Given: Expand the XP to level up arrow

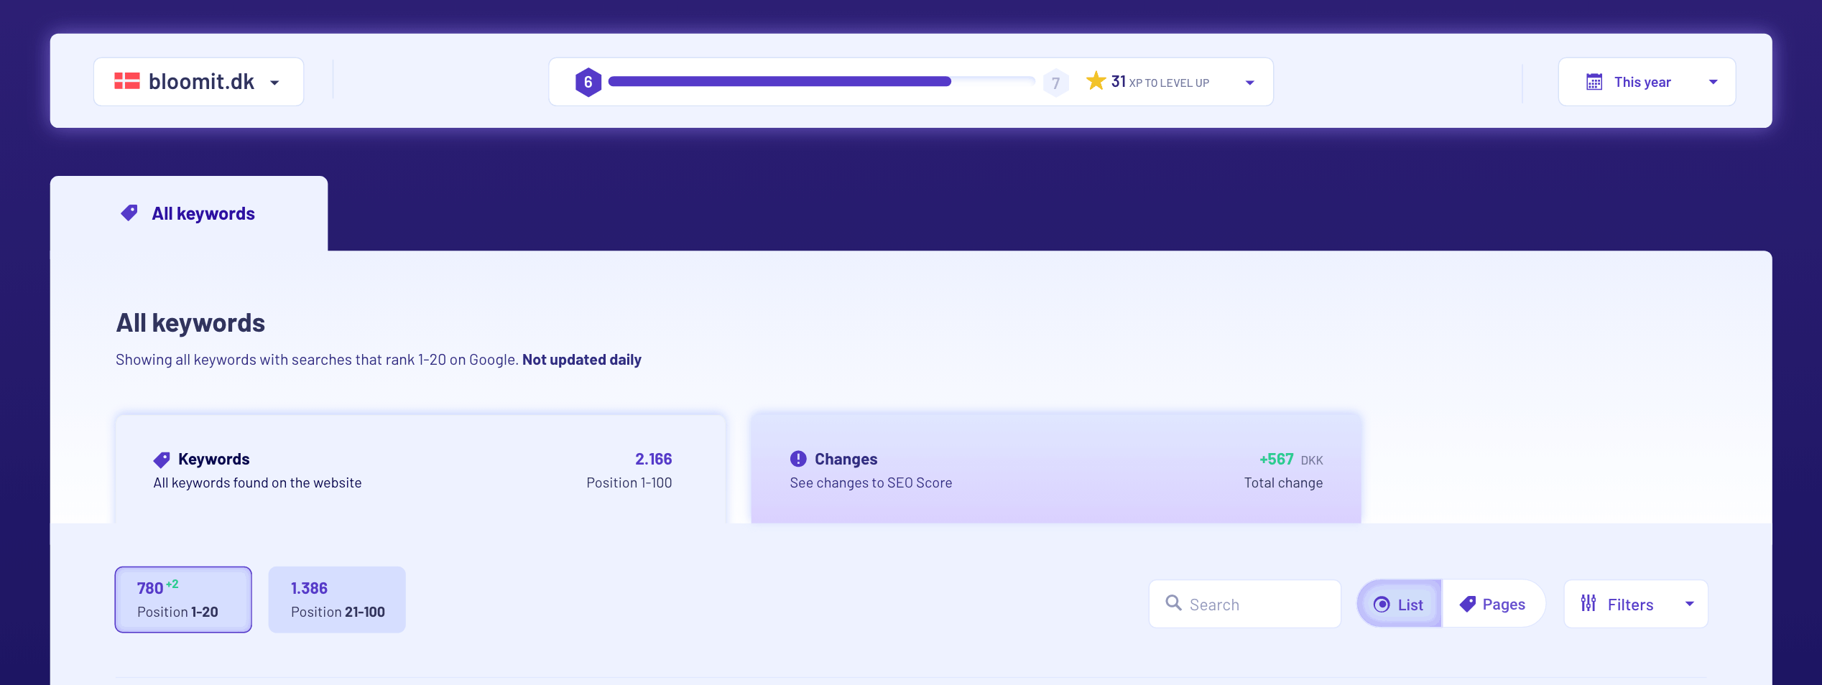Looking at the screenshot, I should [x=1250, y=83].
